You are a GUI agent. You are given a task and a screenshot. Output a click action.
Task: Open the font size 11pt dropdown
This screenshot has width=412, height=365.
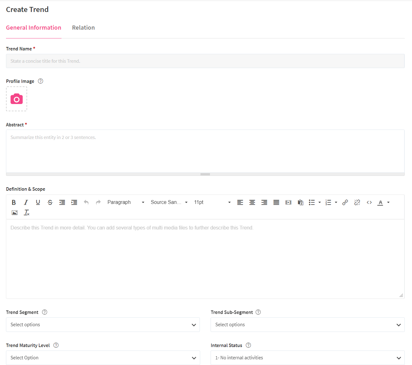[x=212, y=202]
